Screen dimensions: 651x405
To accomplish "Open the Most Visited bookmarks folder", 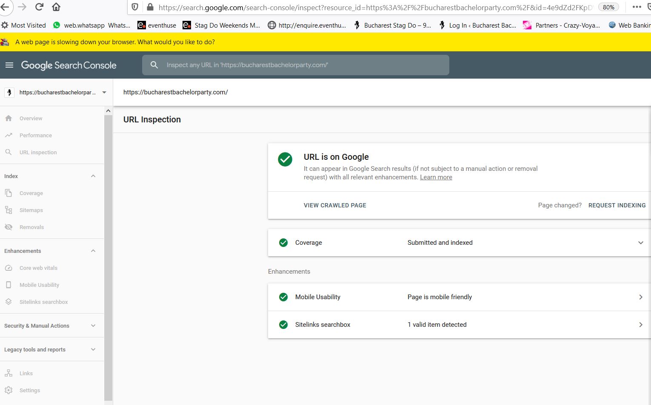I will (23, 25).
